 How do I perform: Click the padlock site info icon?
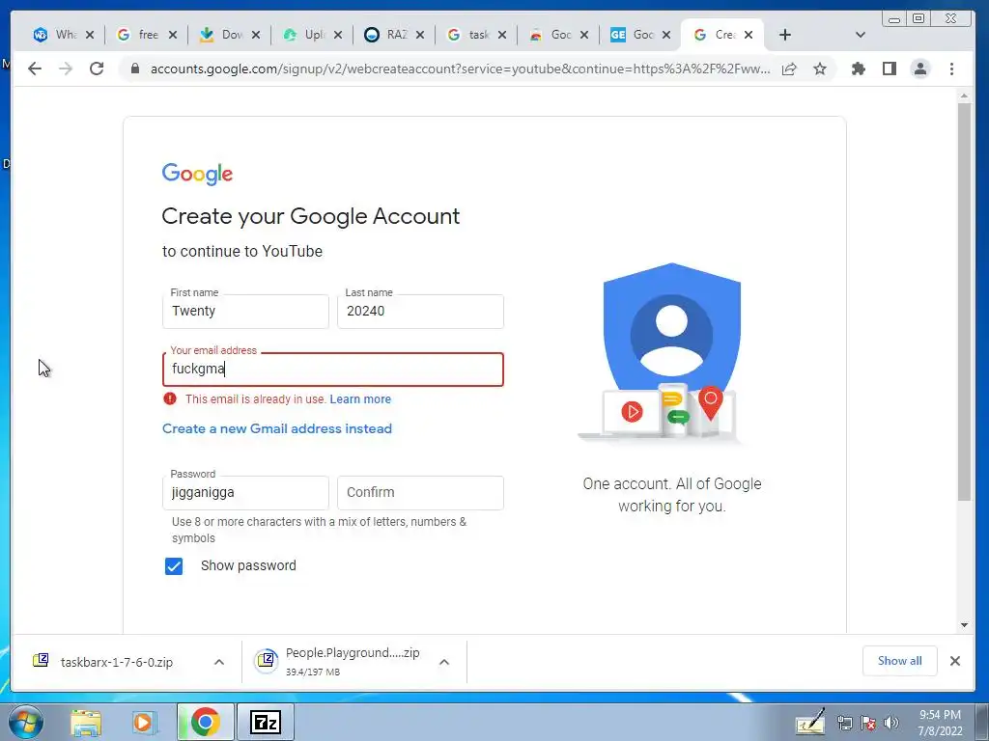[134, 69]
